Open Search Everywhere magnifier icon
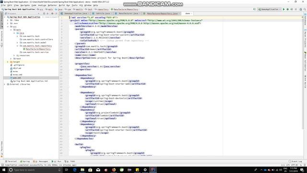This screenshot has height=173, width=307. pyautogui.click(x=305, y=9)
